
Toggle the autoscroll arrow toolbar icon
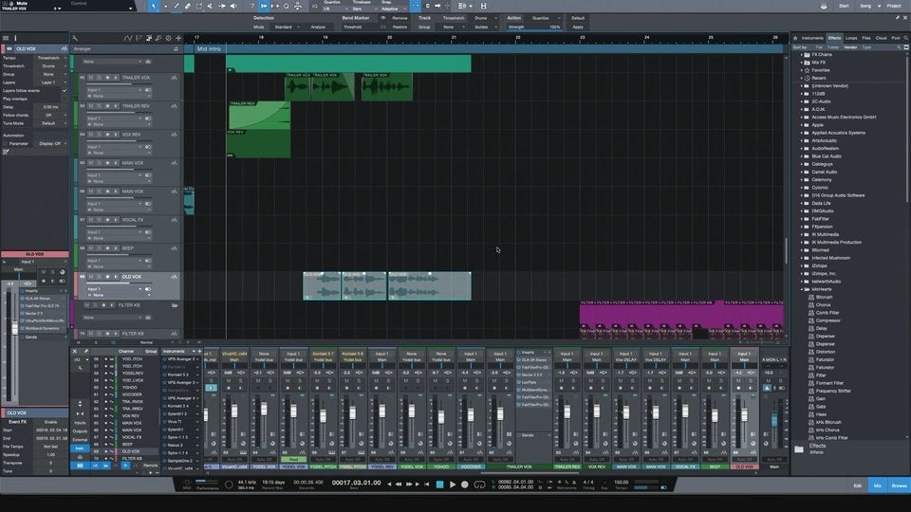[x=264, y=6]
